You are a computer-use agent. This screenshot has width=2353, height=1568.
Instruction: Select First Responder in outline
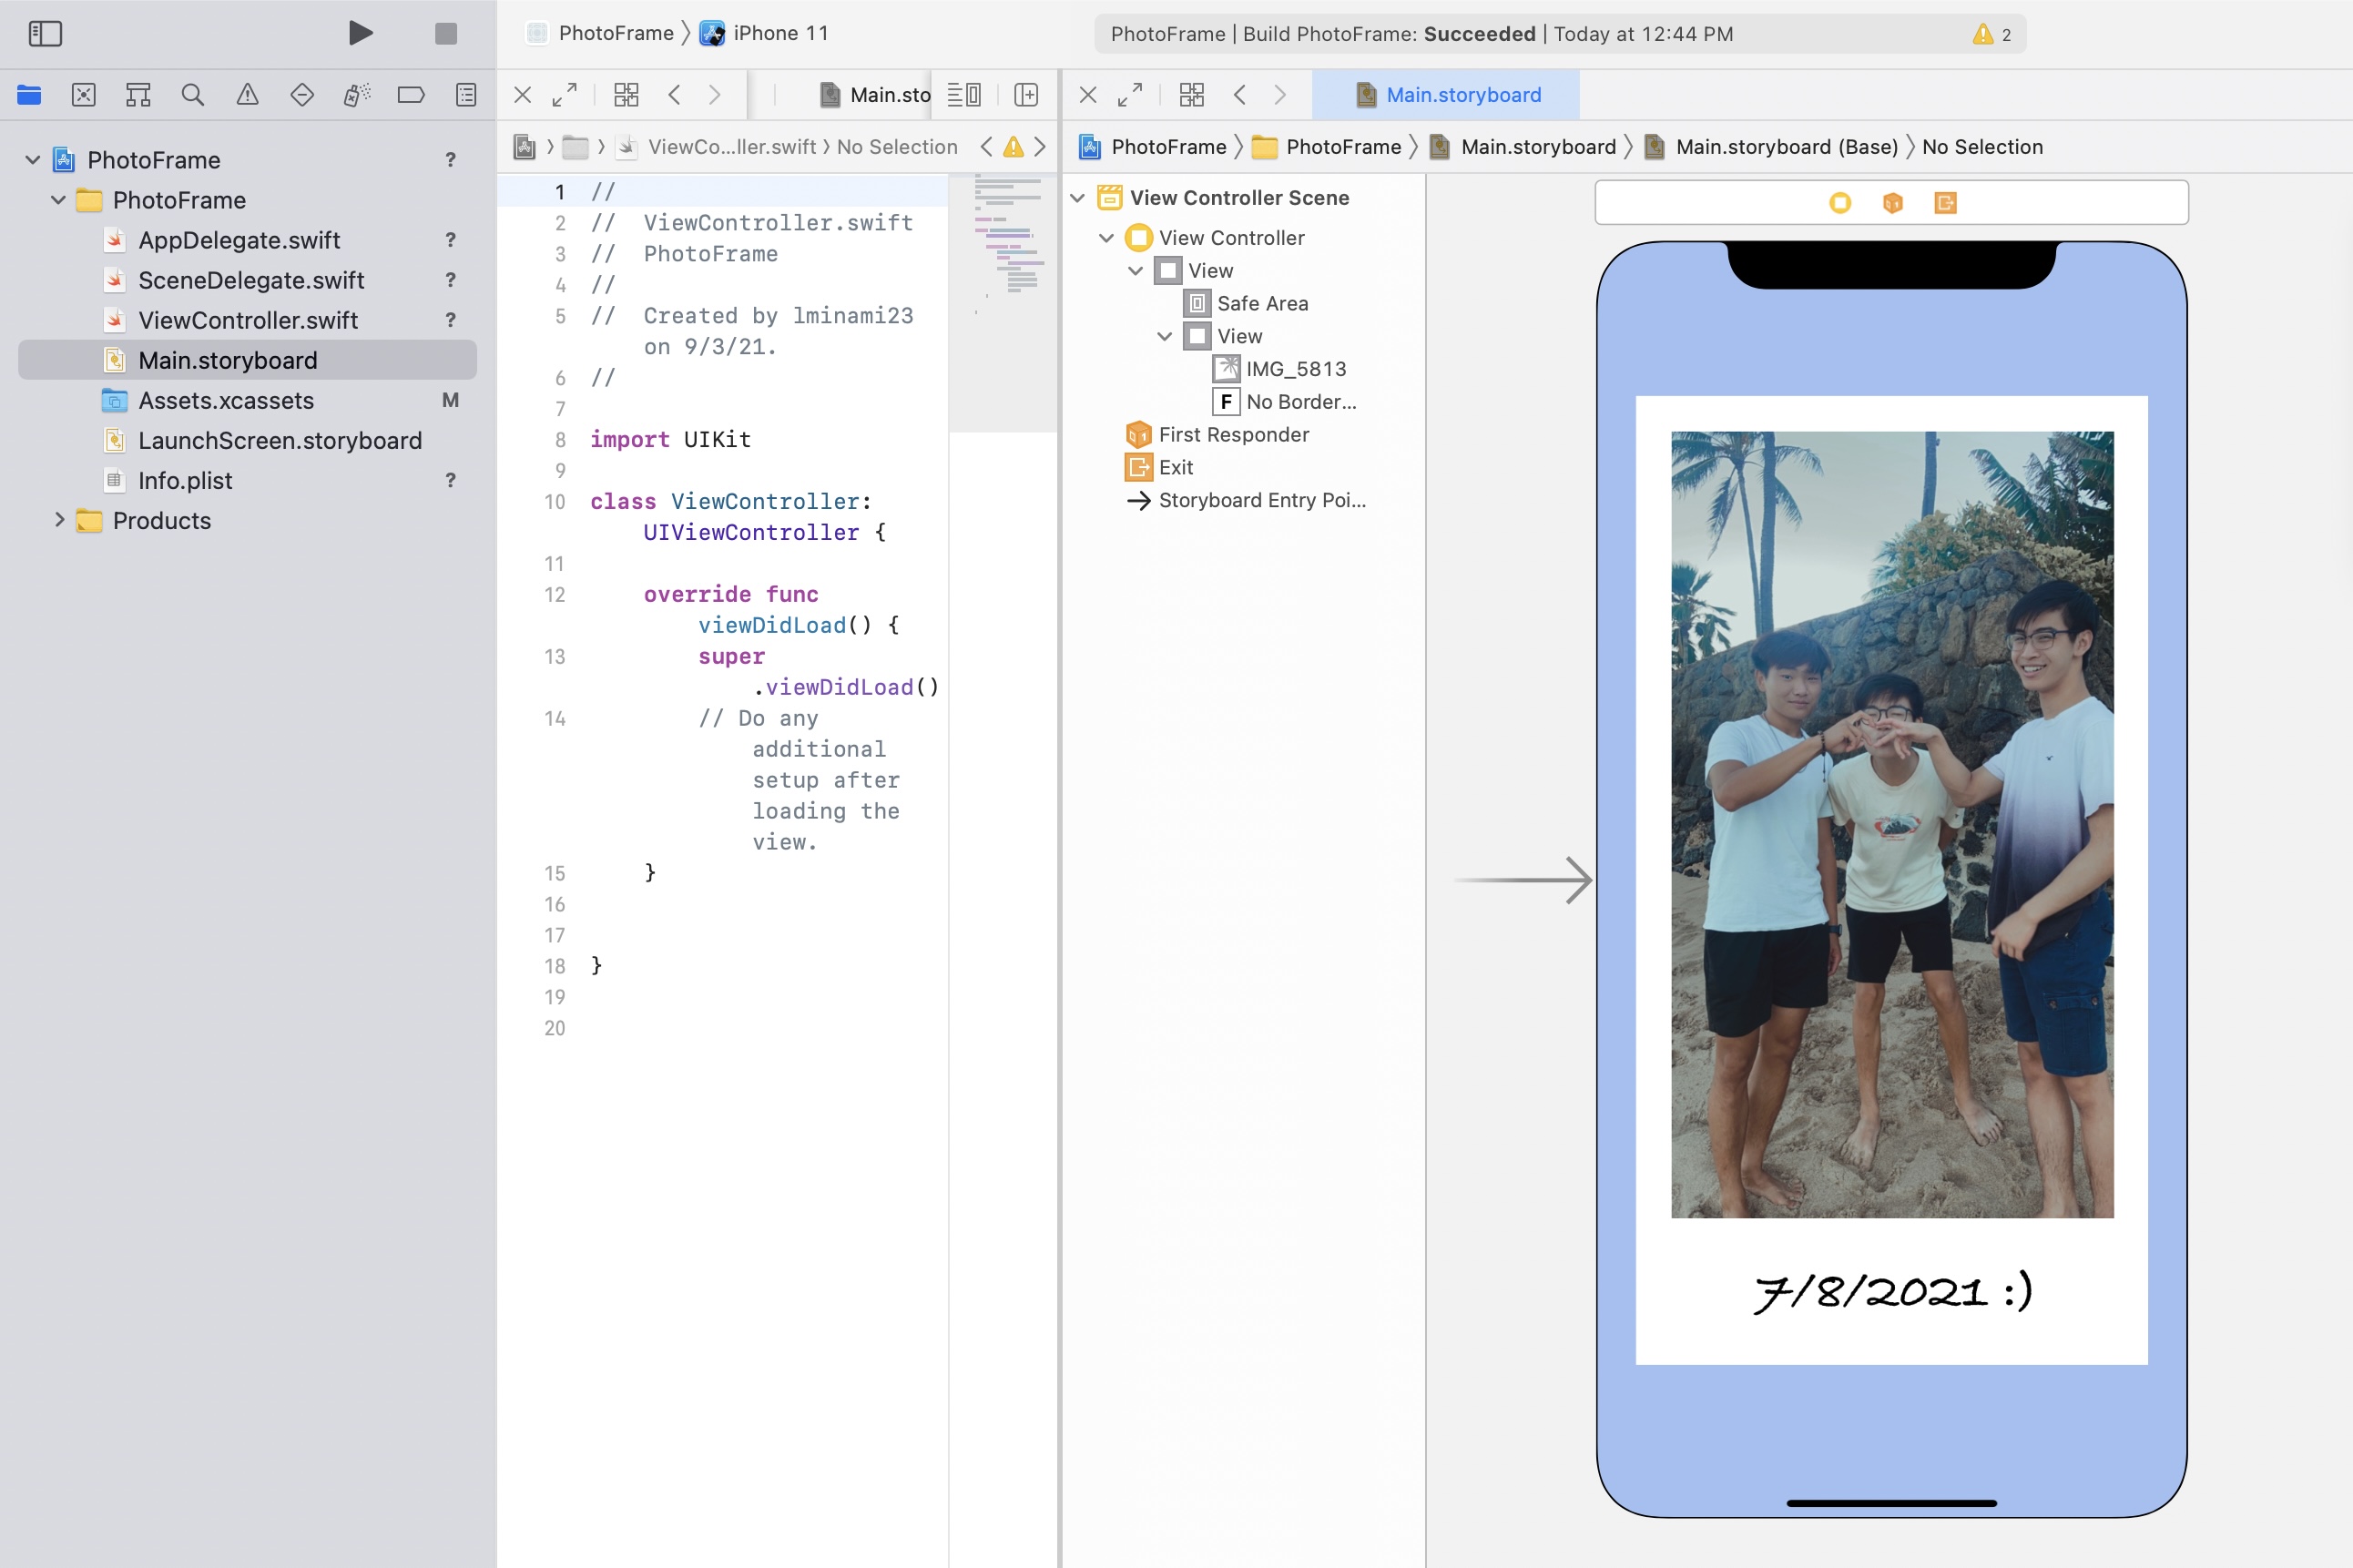[1217, 435]
